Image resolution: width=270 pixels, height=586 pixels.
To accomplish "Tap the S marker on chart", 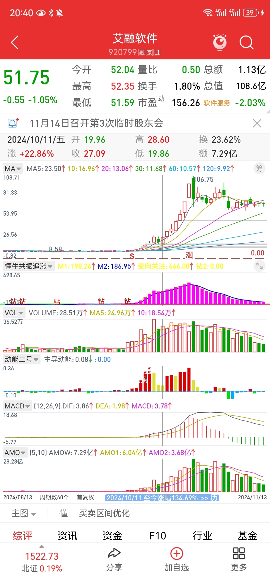I will pos(132,256).
